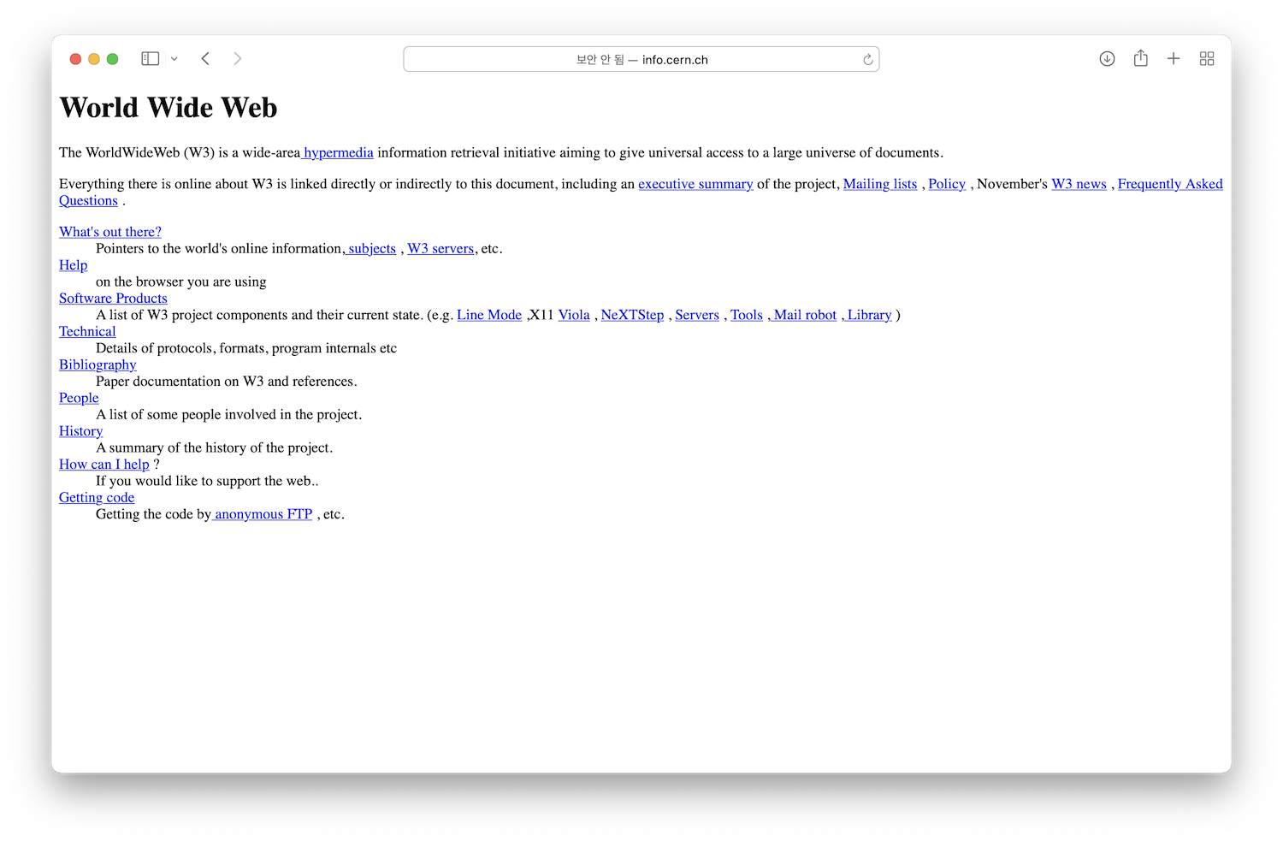The width and height of the screenshot is (1283, 841).
Task: View the History link
Action: pos(80,431)
